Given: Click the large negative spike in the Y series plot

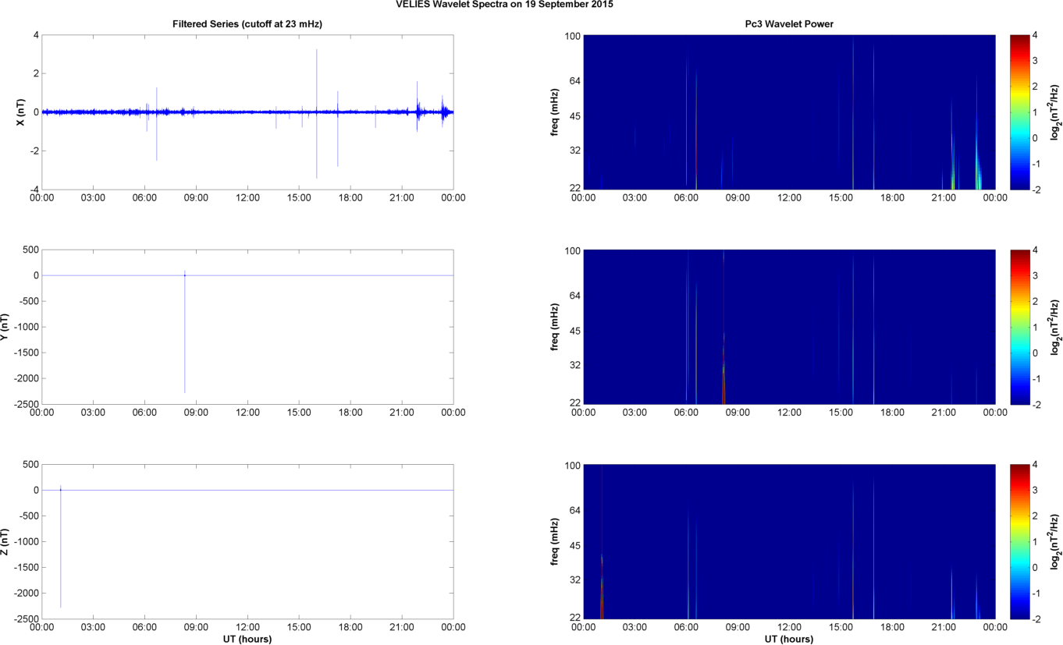Looking at the screenshot, I should point(185,335).
